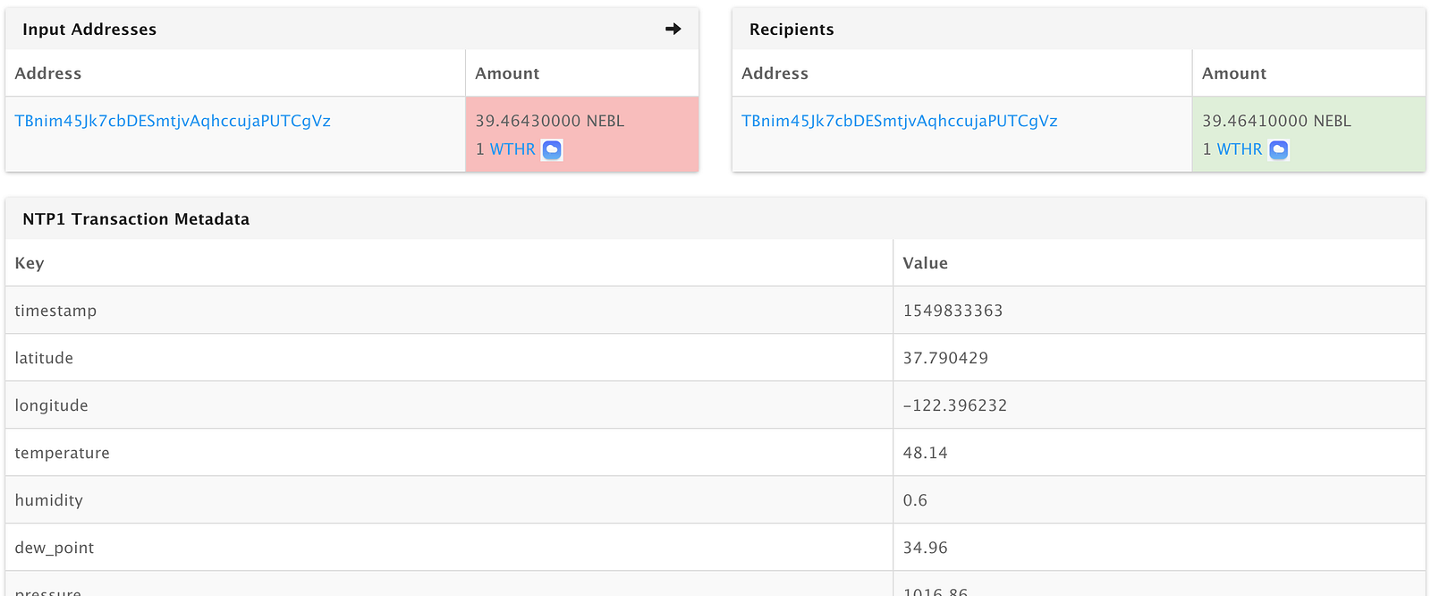Select the input amount 39.46430000 NEBL
The image size is (1431, 596).
click(550, 121)
